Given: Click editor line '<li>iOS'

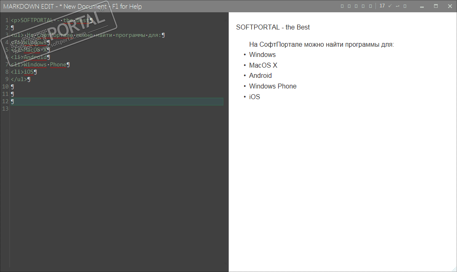Looking at the screenshot, I should 24,72.
